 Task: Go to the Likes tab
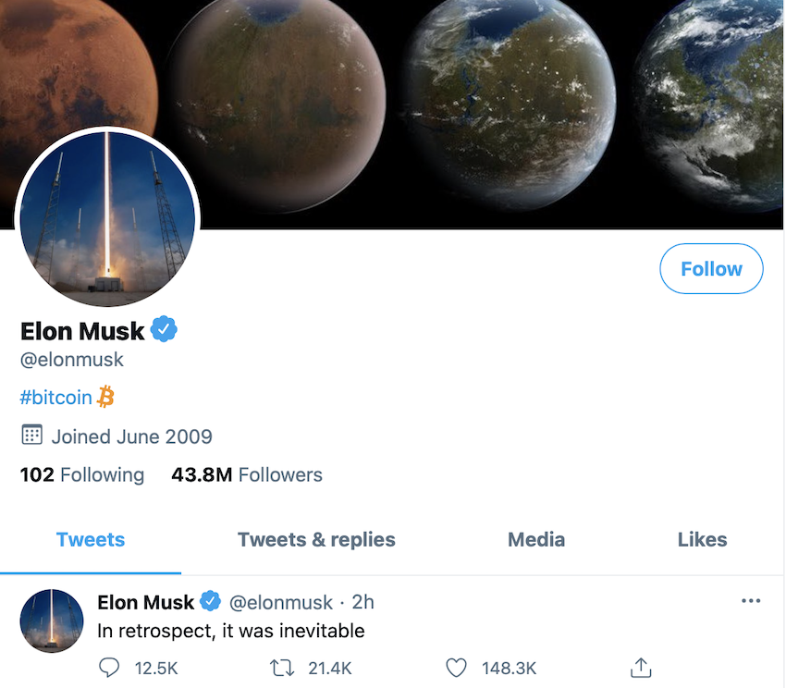point(702,540)
